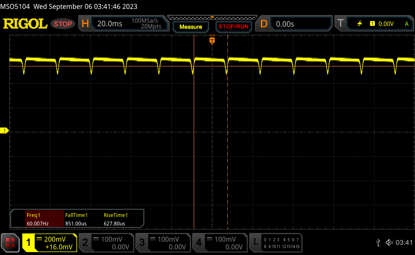Open the red grid function menu icon
Viewport: 415px width, 255px height.
10,242
